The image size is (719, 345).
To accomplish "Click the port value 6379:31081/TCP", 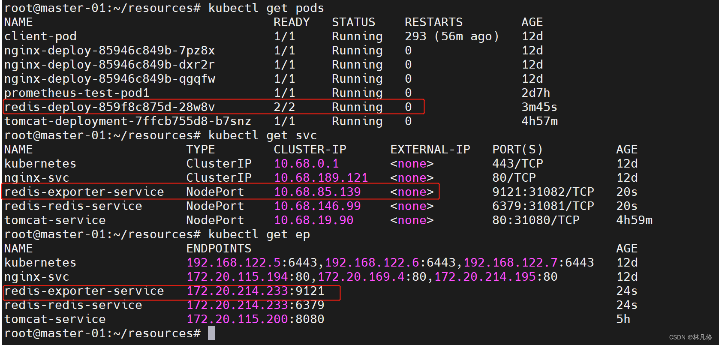I will [x=543, y=206].
